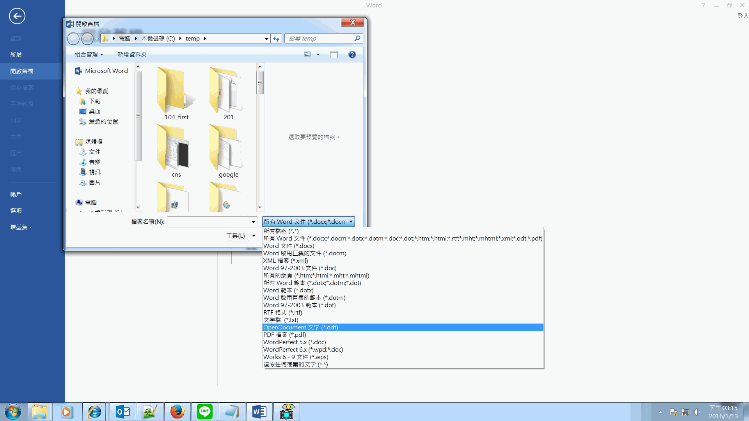
Task: Select 新增 in the backstage sidebar
Action: pos(16,55)
